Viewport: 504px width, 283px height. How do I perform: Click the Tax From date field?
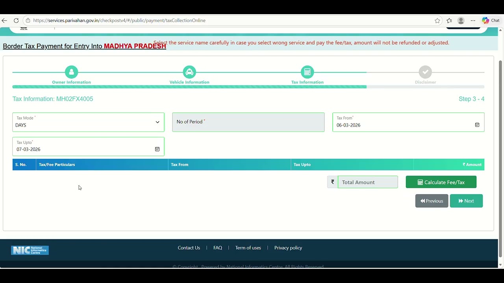point(408,122)
